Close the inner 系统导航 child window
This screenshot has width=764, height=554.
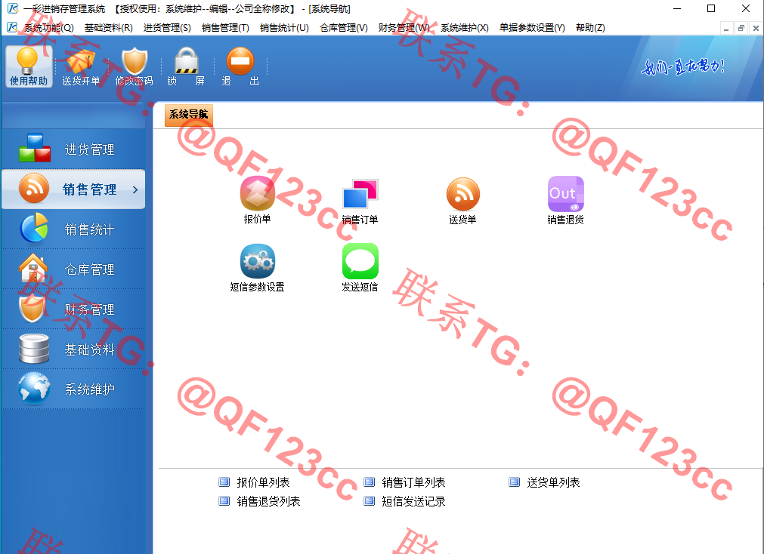pyautogui.click(x=756, y=28)
